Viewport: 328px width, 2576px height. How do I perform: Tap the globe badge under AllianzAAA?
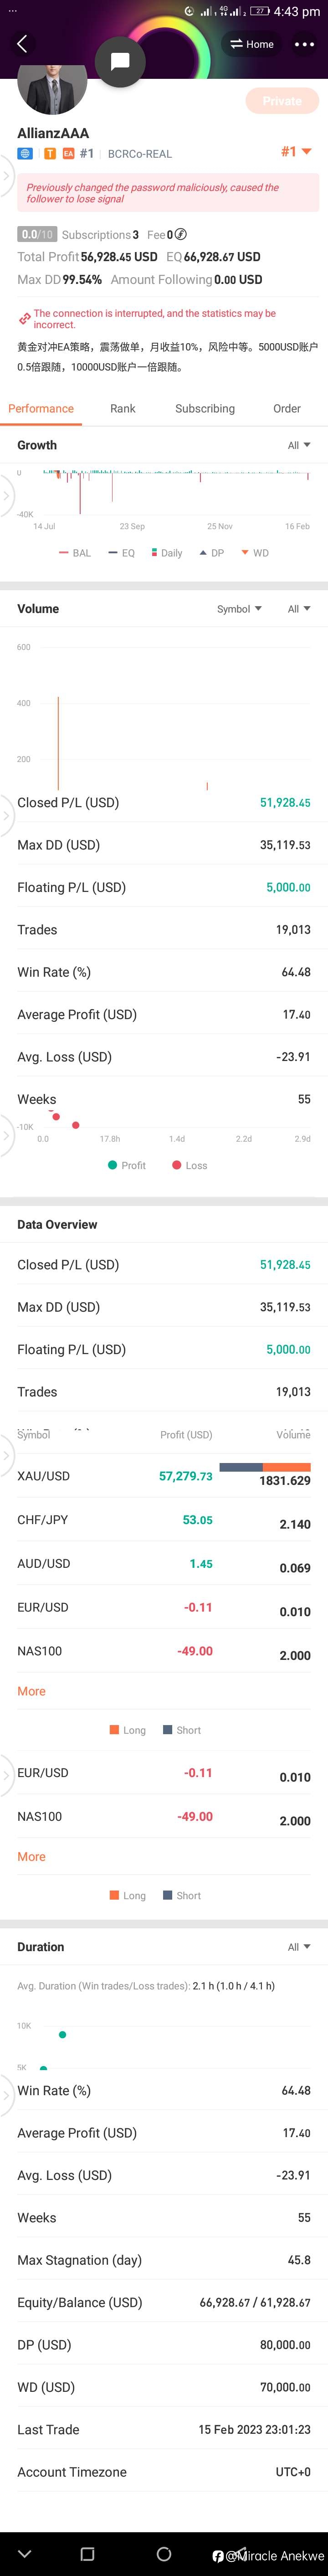tap(25, 153)
